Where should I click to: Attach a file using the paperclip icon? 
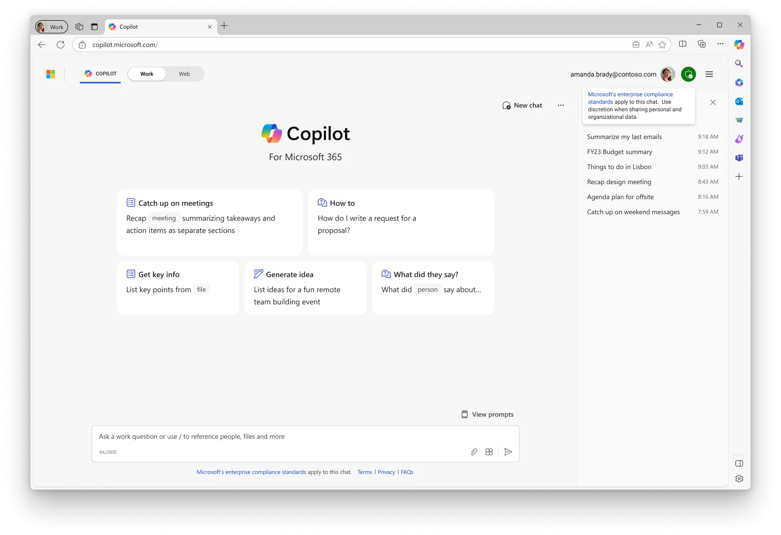[x=474, y=452]
